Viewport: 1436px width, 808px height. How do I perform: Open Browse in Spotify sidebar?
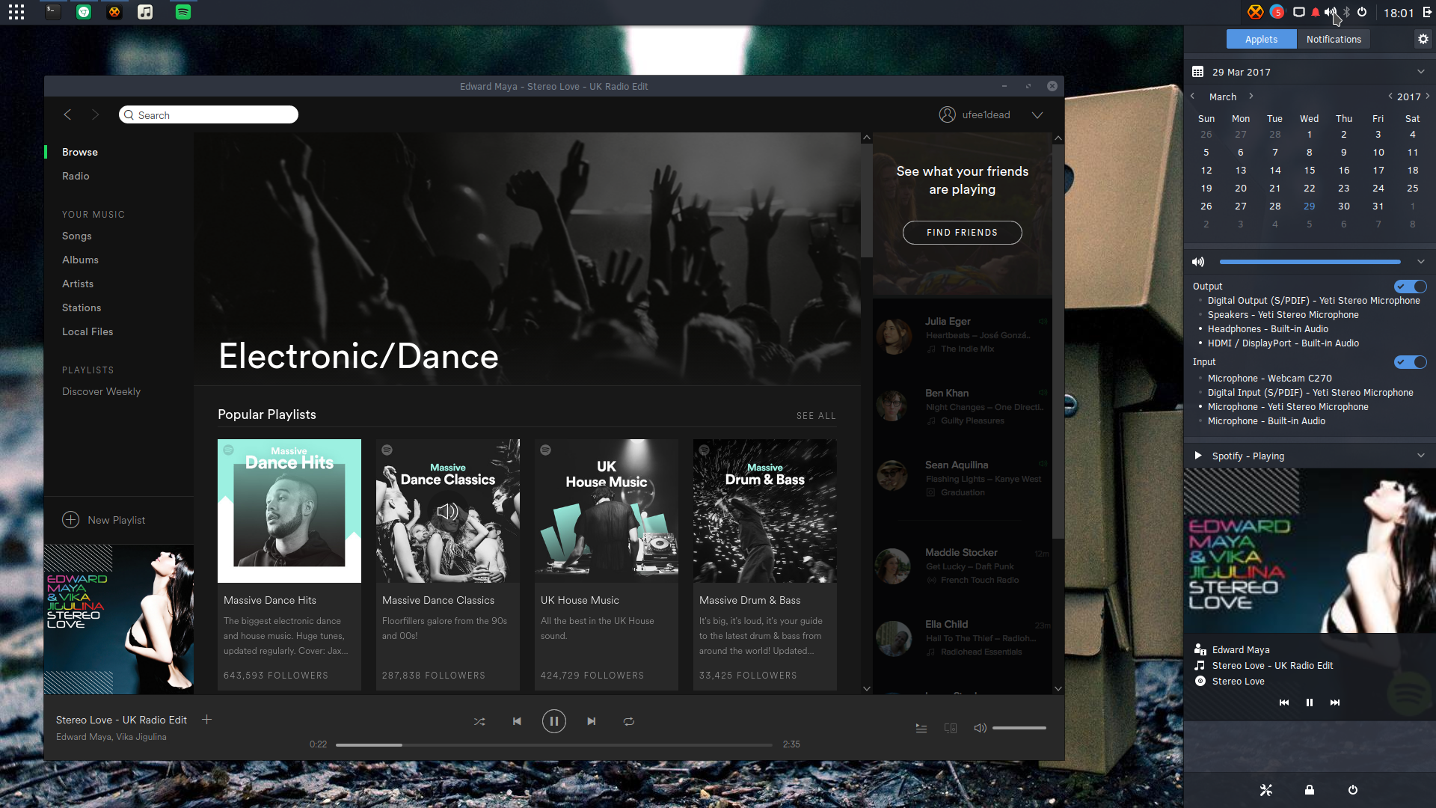pos(80,152)
